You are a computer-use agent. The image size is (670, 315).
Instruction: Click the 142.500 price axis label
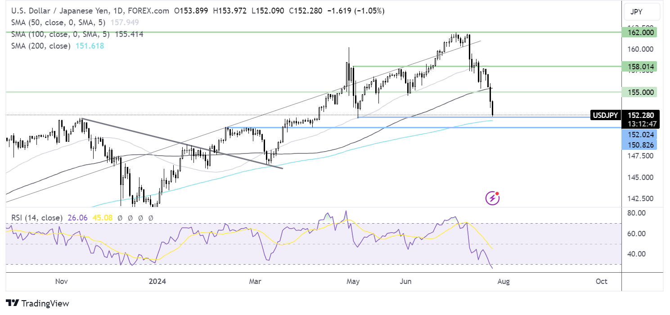click(x=641, y=198)
